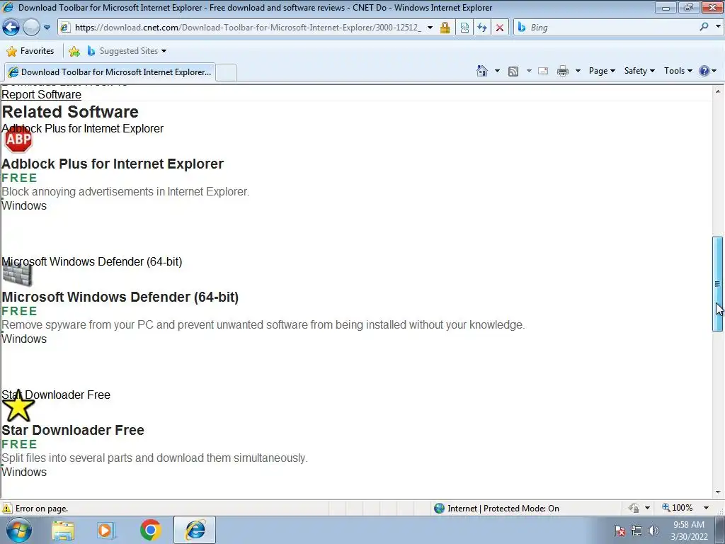
Task: Click the 100% zoom level button
Action: (x=678, y=508)
